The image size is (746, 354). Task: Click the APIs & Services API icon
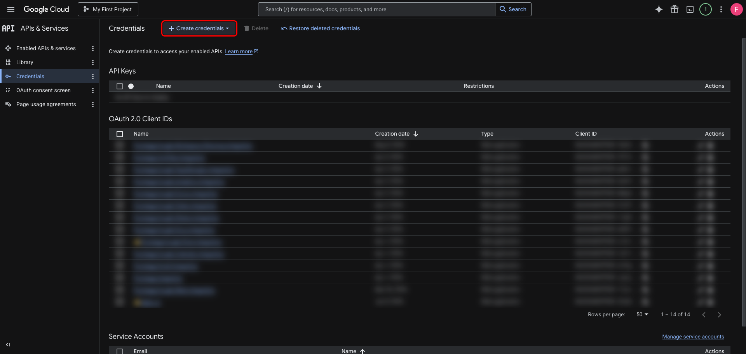click(8, 28)
